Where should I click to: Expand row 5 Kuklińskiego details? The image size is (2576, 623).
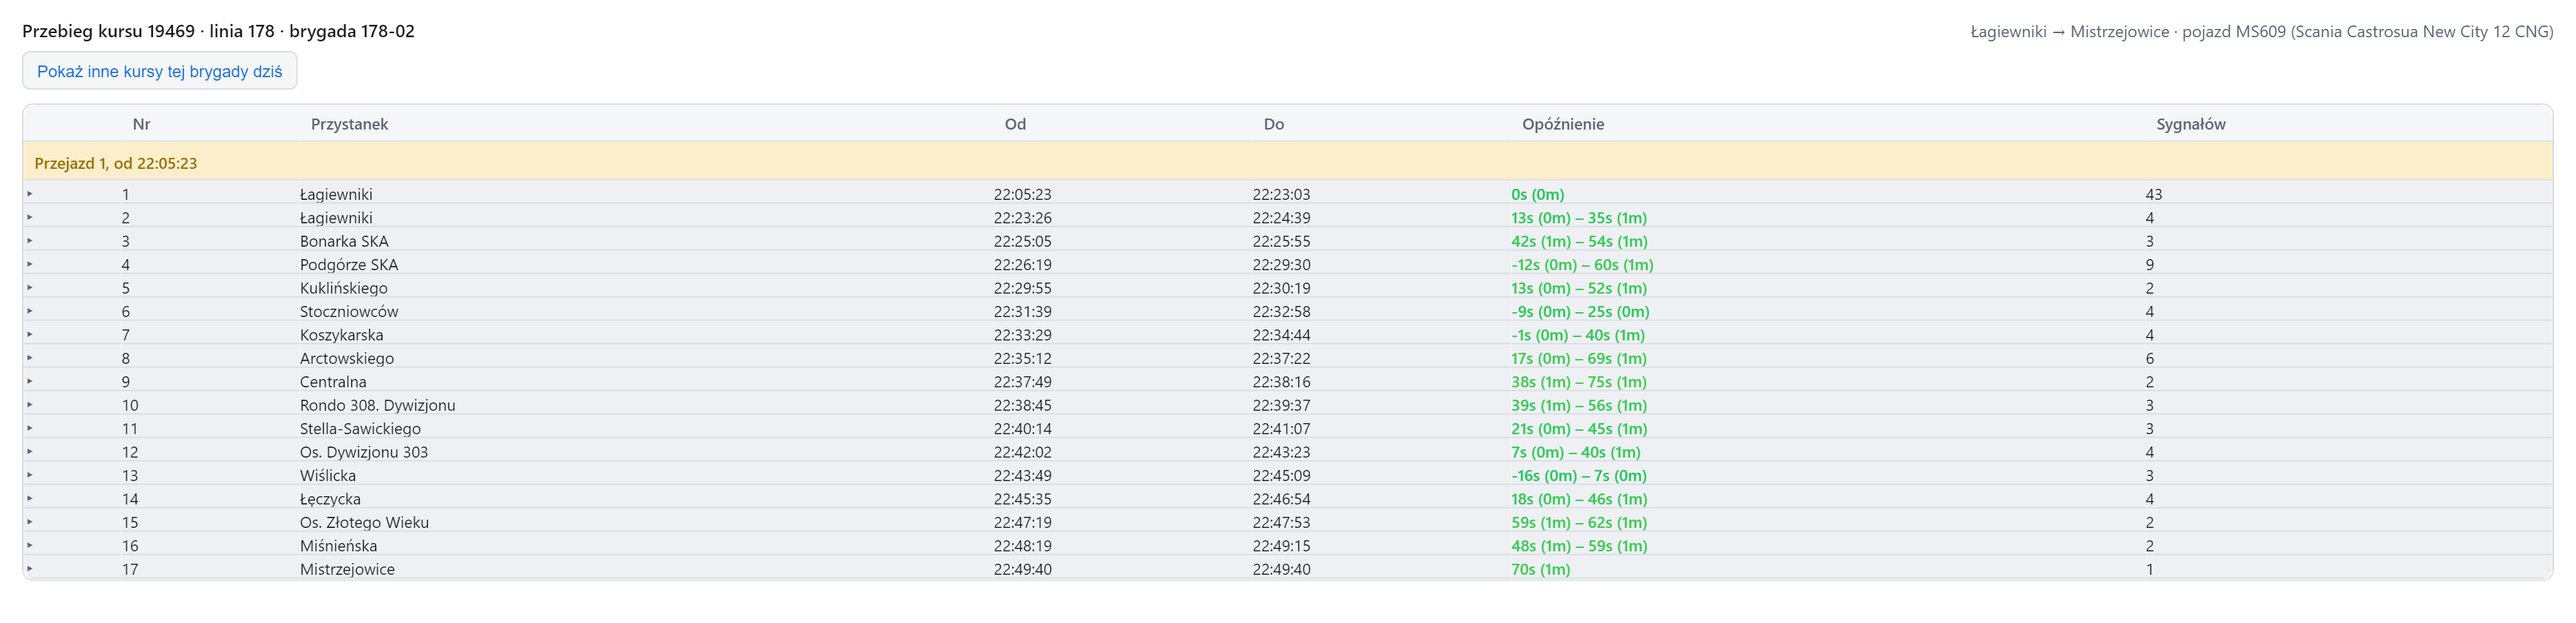30,288
